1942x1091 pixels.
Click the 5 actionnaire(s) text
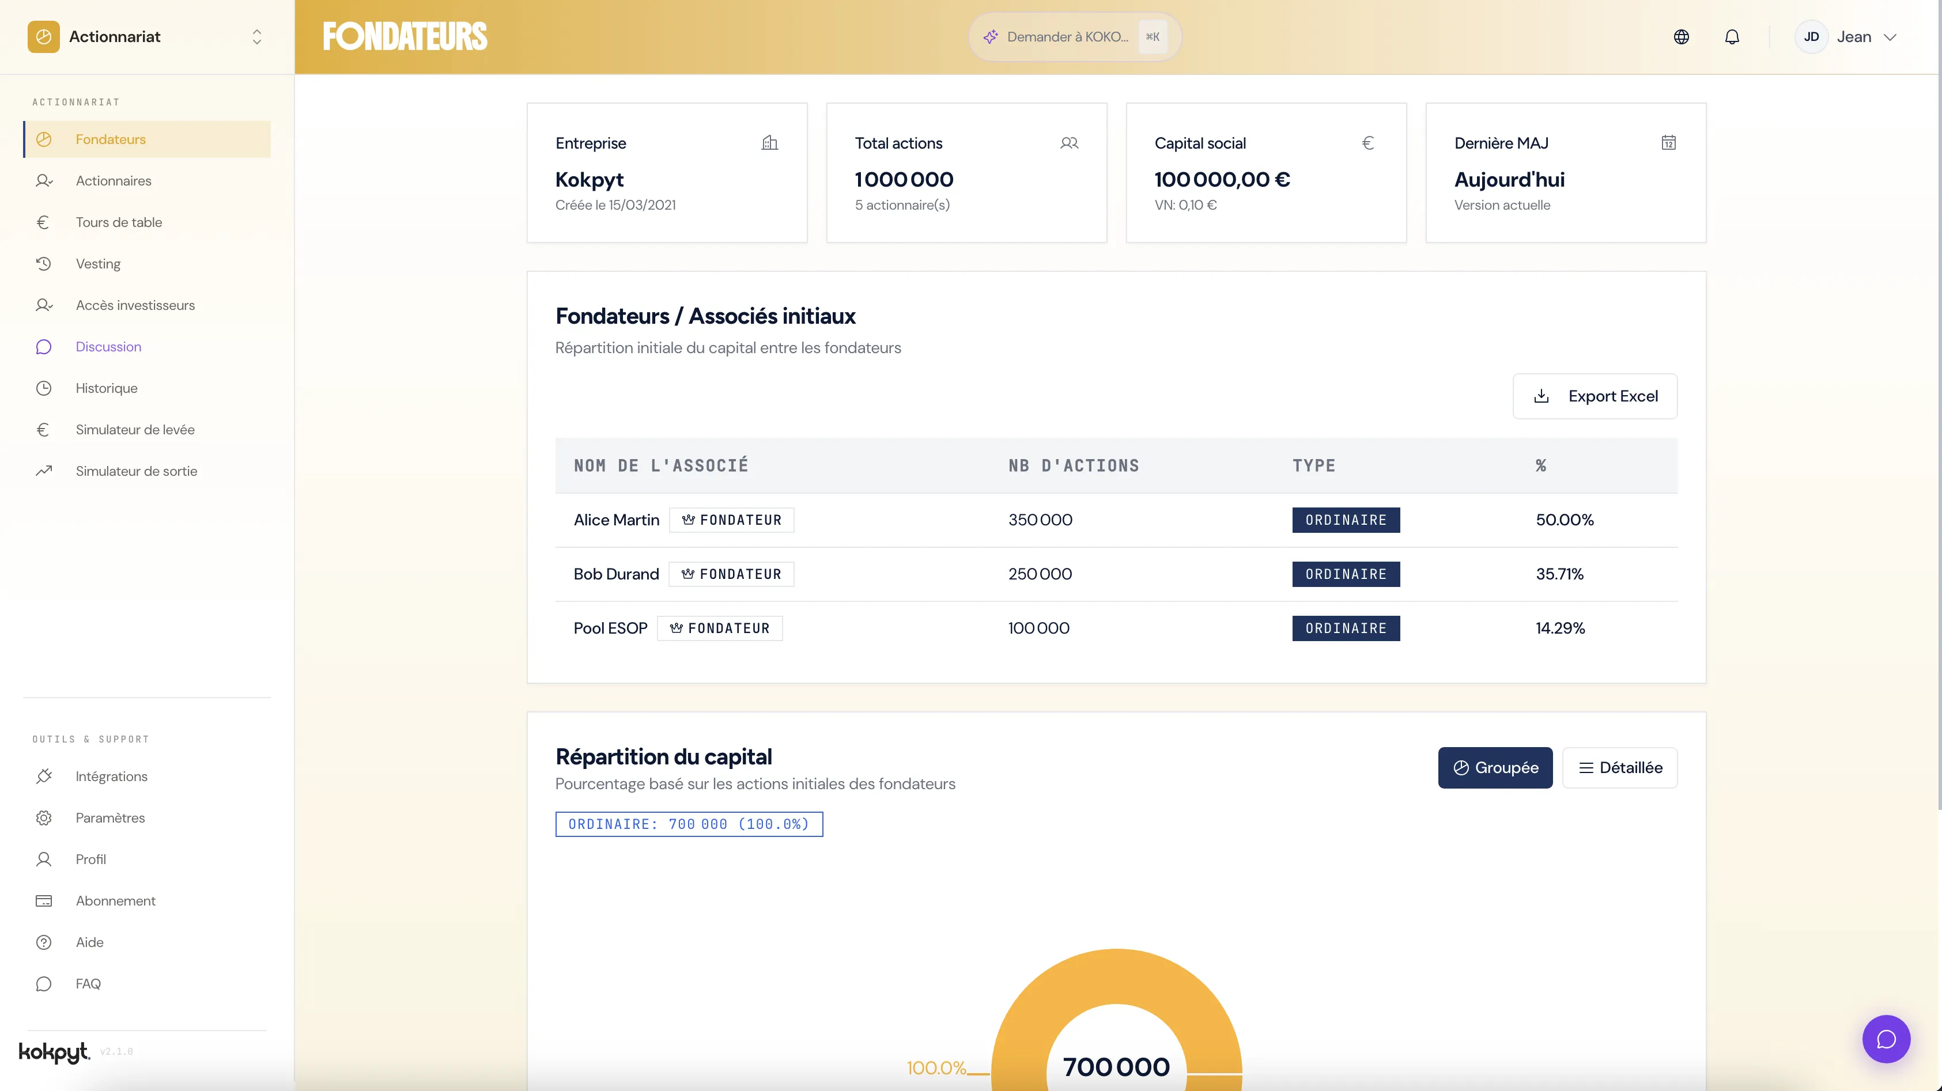point(902,205)
